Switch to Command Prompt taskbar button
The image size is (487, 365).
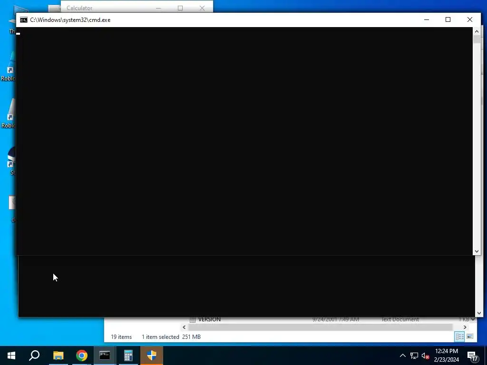point(105,355)
